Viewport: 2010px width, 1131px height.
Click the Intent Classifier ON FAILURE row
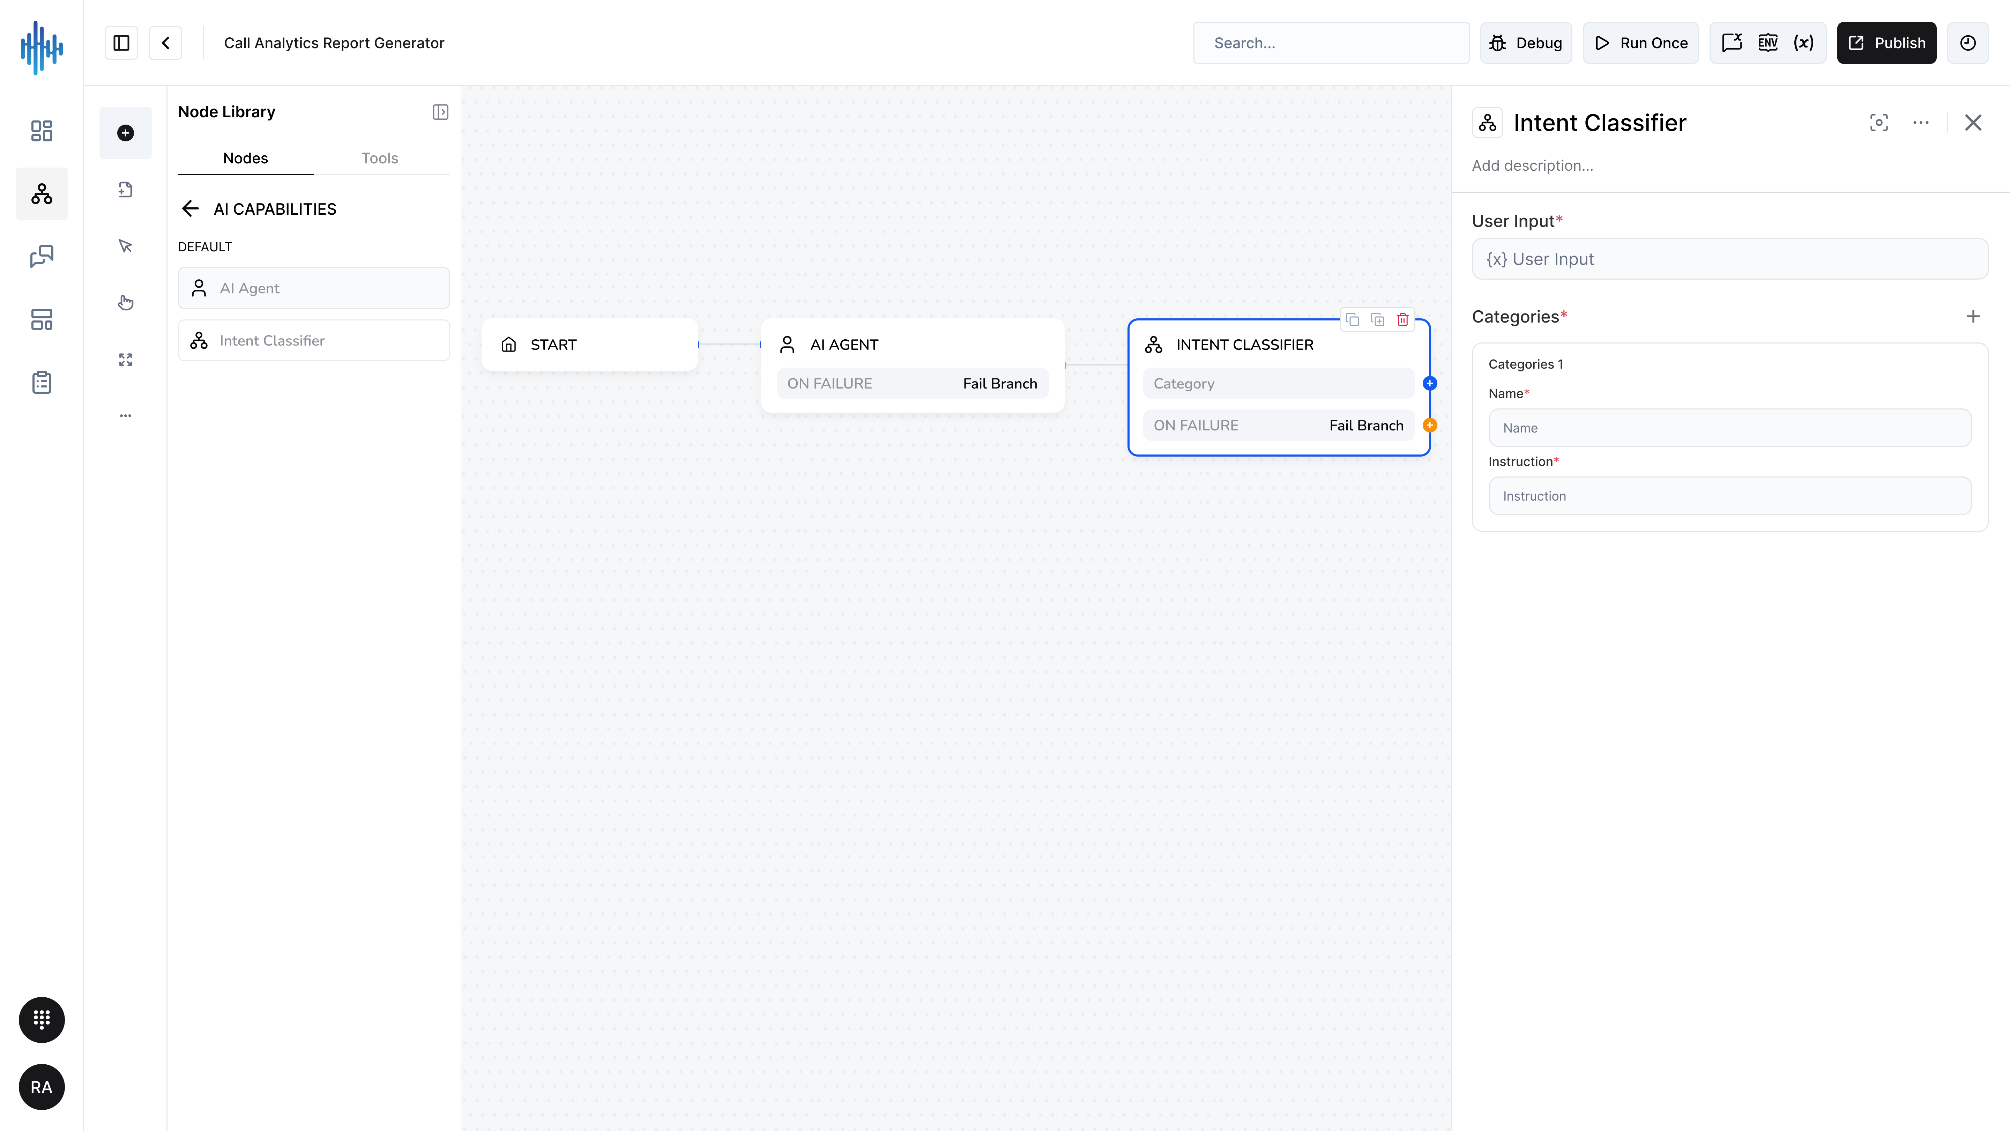point(1279,426)
